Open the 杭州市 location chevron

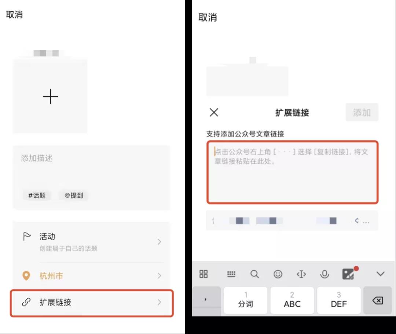pos(159,276)
